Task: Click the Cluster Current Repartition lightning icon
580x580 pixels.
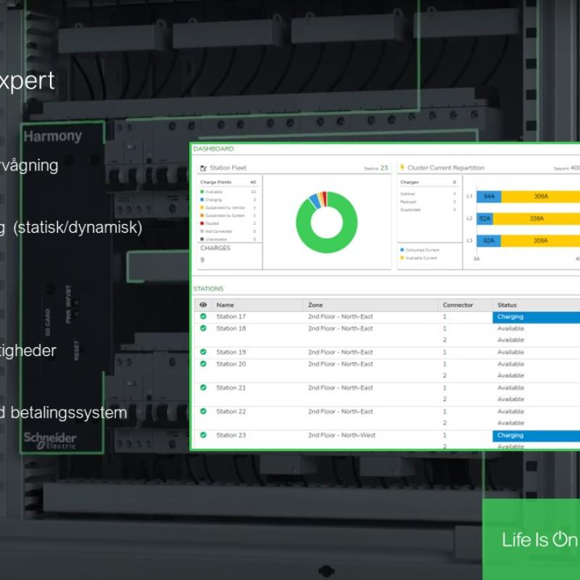Action: coord(402,167)
